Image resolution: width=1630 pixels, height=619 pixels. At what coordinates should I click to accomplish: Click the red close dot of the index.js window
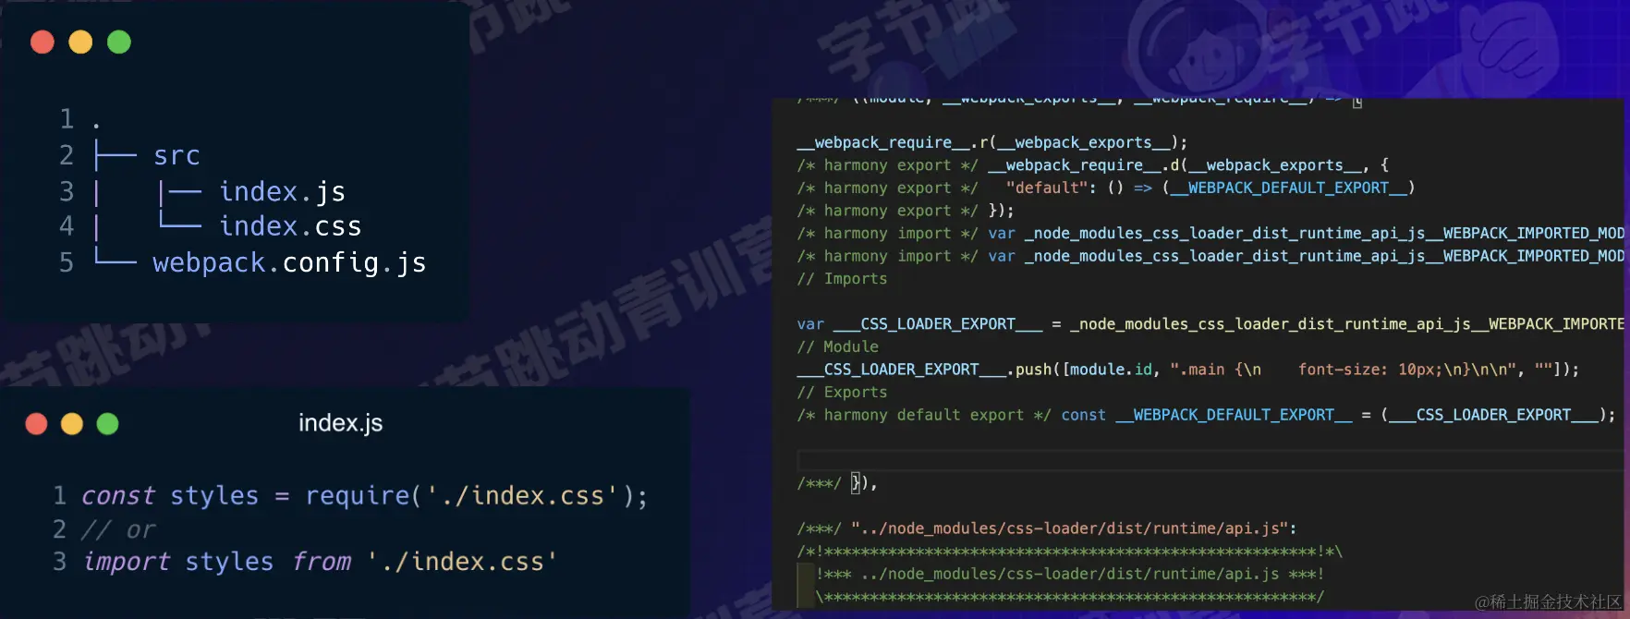click(36, 424)
